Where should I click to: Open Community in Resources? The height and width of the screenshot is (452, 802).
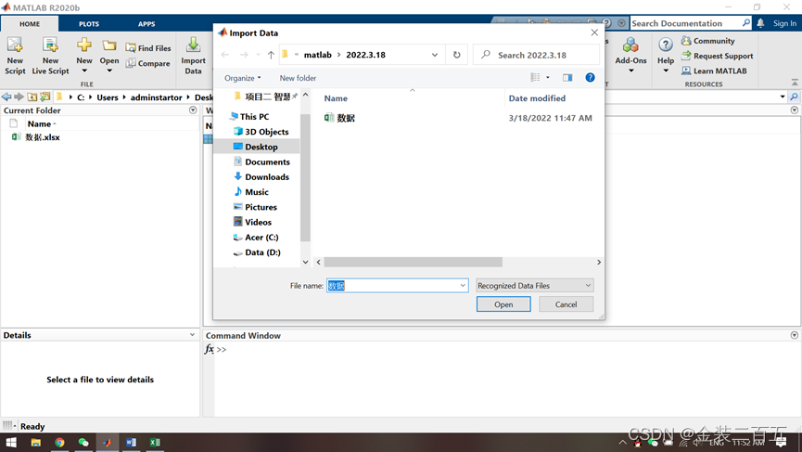(708, 41)
